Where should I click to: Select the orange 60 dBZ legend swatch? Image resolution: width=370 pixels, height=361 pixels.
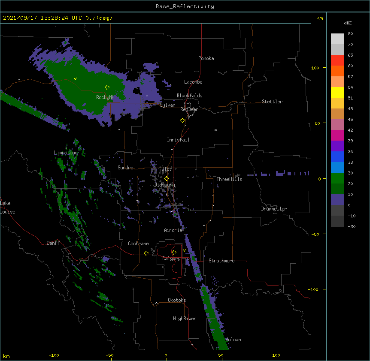337,71
